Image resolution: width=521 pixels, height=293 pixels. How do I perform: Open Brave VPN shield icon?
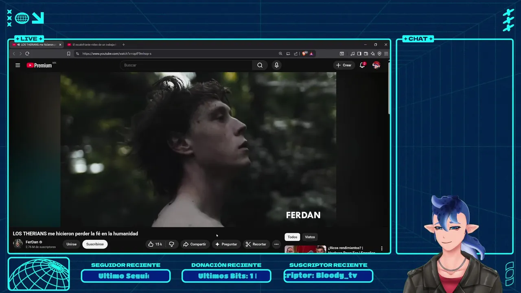click(379, 53)
